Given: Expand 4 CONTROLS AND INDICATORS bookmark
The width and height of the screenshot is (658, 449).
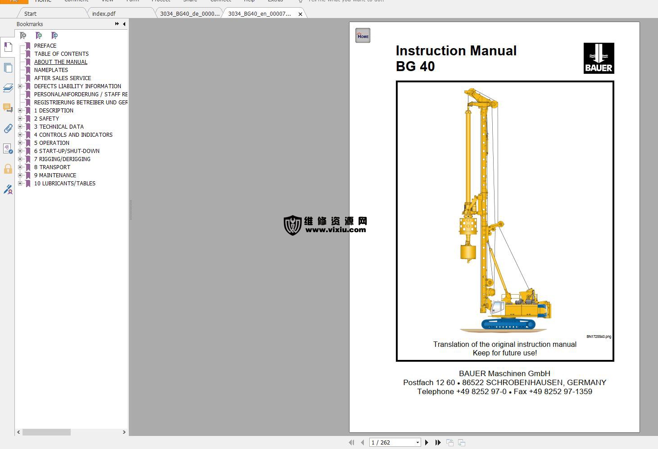Looking at the screenshot, I should 20,135.
